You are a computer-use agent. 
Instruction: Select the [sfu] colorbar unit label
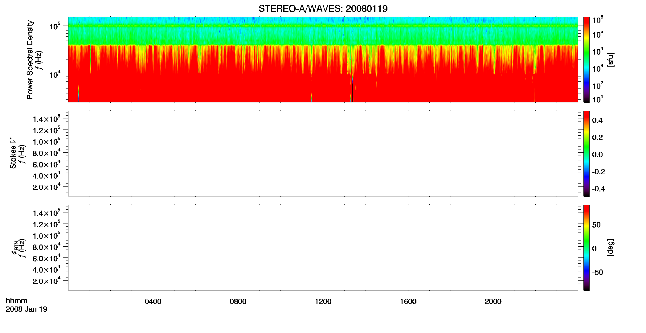[611, 60]
